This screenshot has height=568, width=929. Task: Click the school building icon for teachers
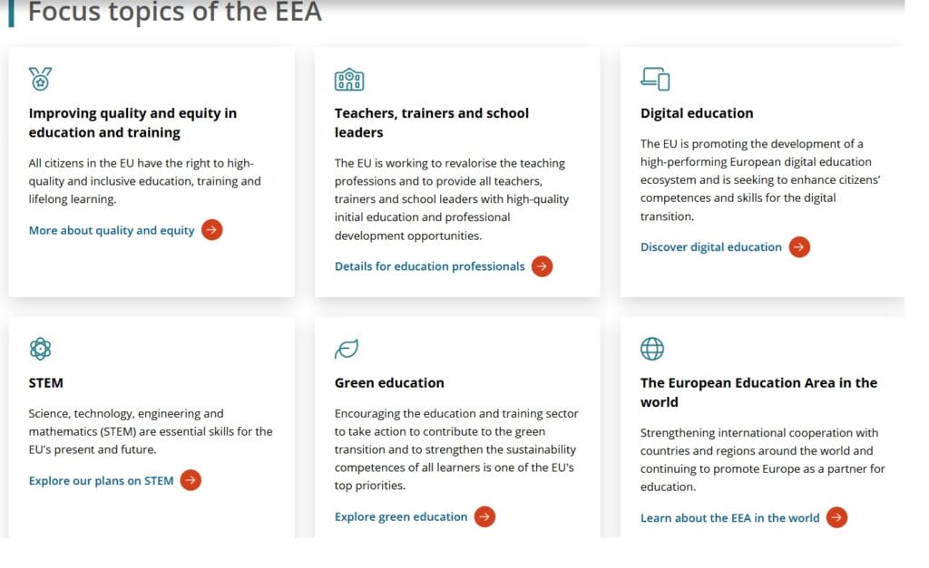[x=349, y=80]
